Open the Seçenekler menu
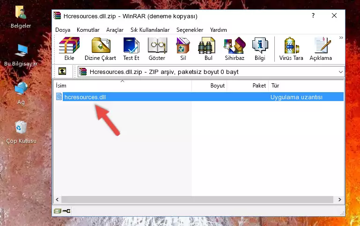Image resolution: width=360 pixels, height=226 pixels. point(190,30)
